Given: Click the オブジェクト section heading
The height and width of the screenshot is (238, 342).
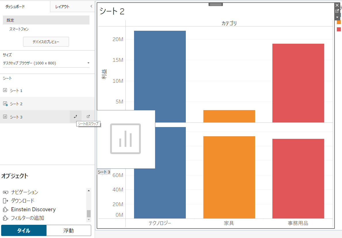Looking at the screenshot, I should pos(15,176).
